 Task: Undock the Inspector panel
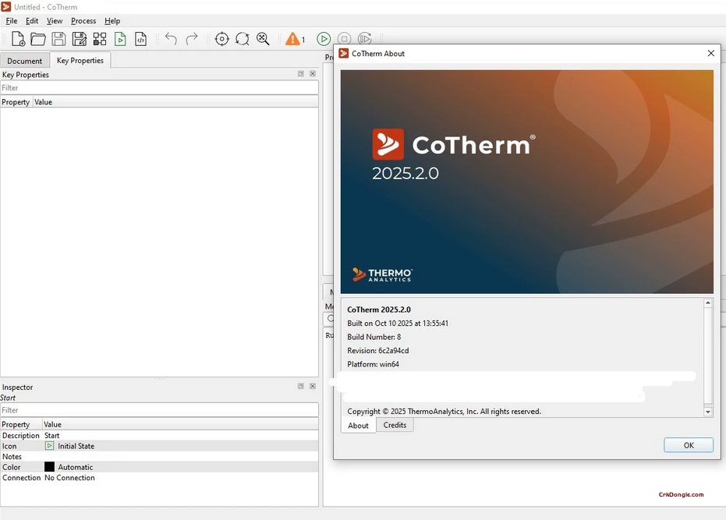click(x=301, y=386)
